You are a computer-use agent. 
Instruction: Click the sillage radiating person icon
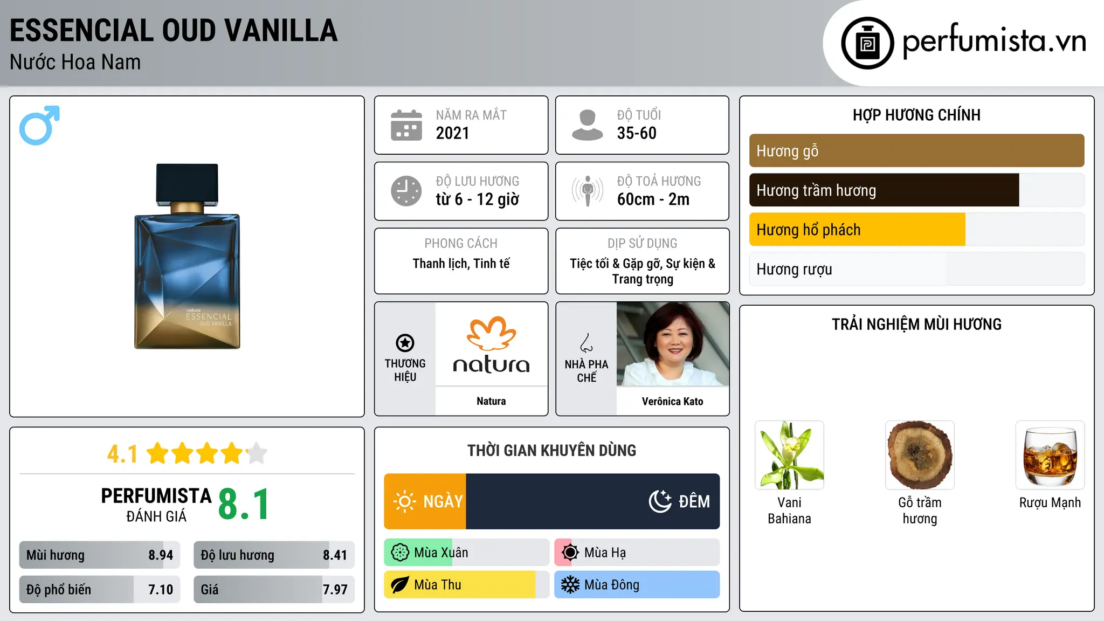pyautogui.click(x=588, y=191)
